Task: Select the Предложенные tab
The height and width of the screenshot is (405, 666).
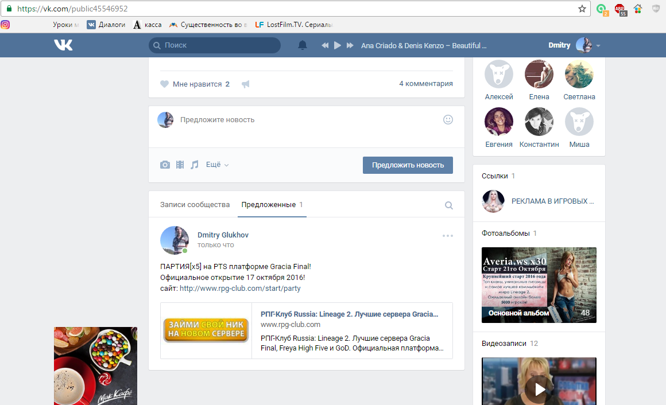Action: click(x=272, y=205)
